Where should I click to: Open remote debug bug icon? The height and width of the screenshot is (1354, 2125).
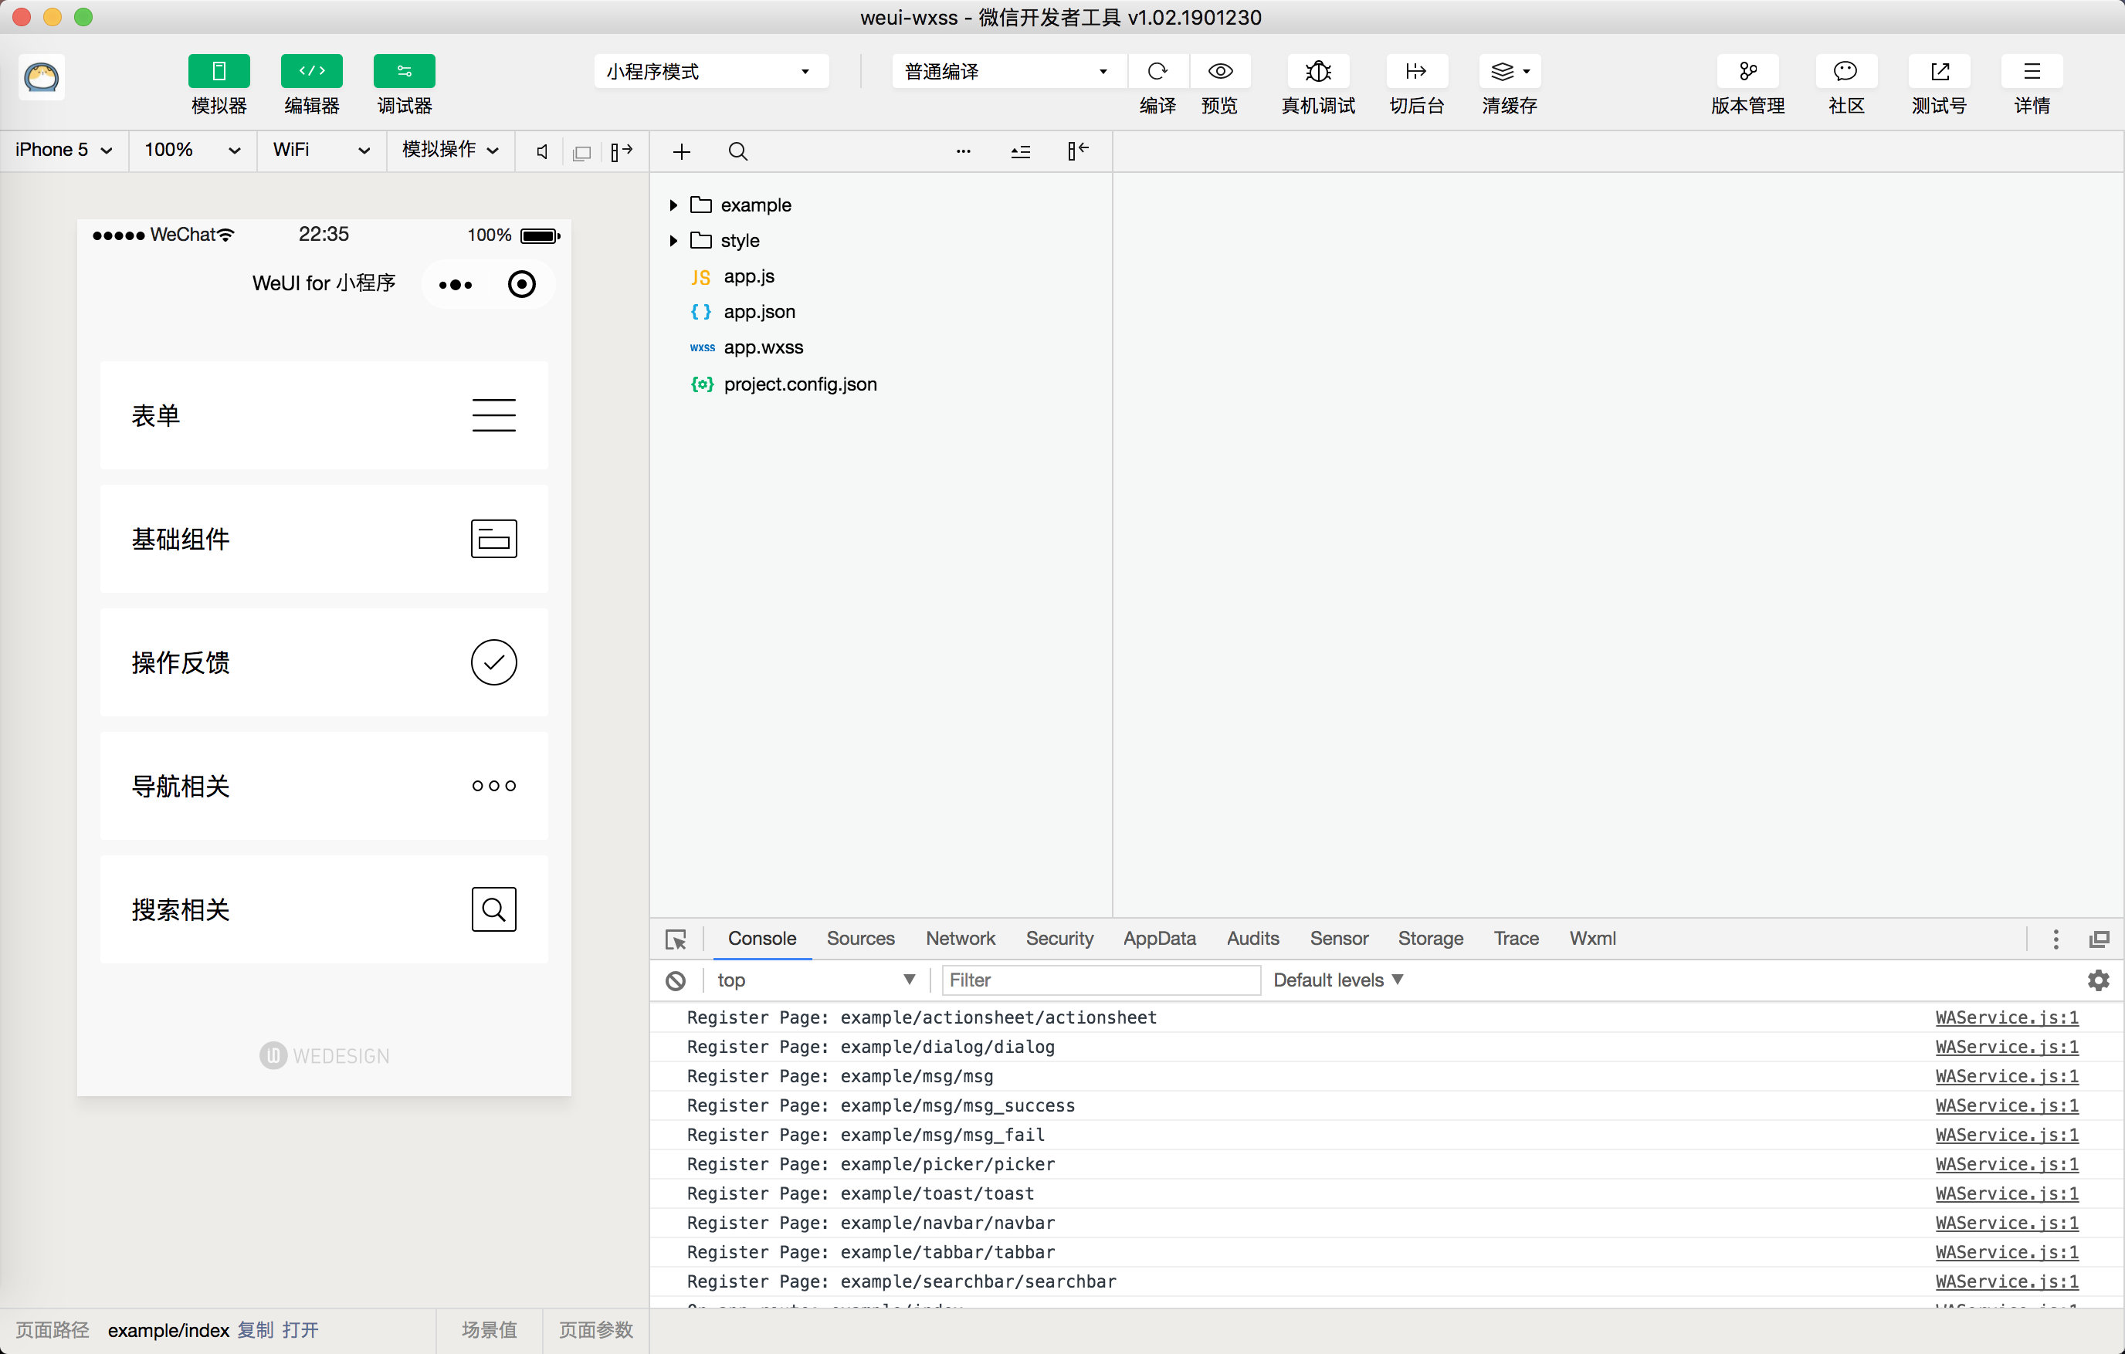pos(1317,72)
